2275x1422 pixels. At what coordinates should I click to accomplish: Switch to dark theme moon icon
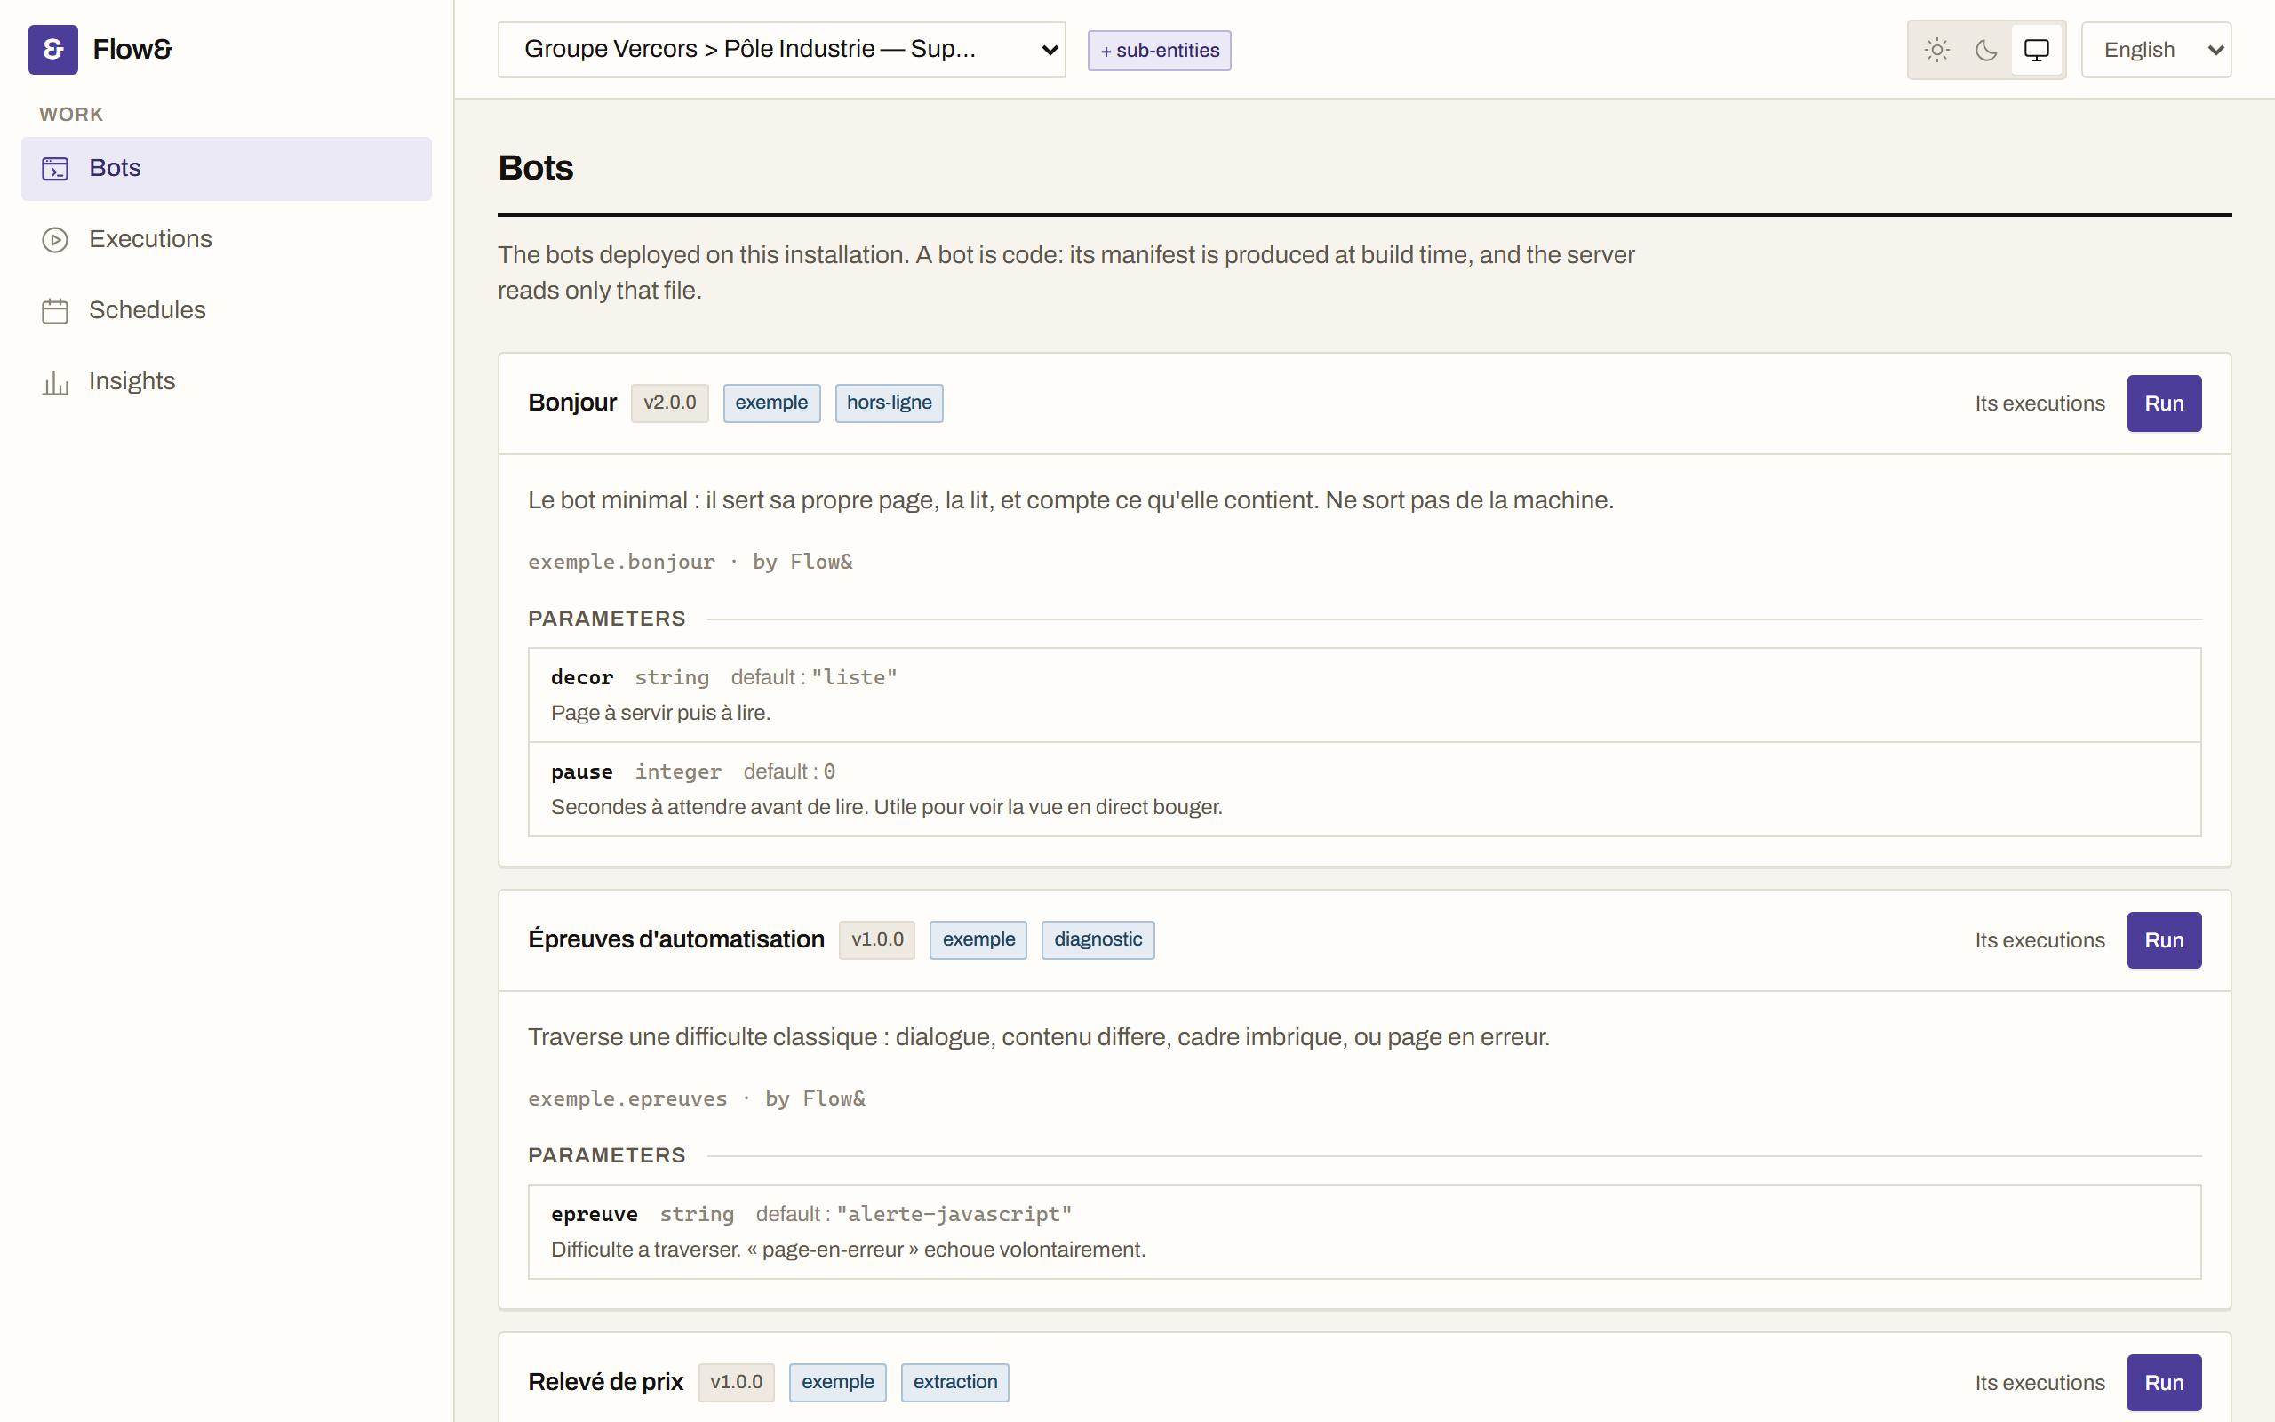pyautogui.click(x=1986, y=50)
